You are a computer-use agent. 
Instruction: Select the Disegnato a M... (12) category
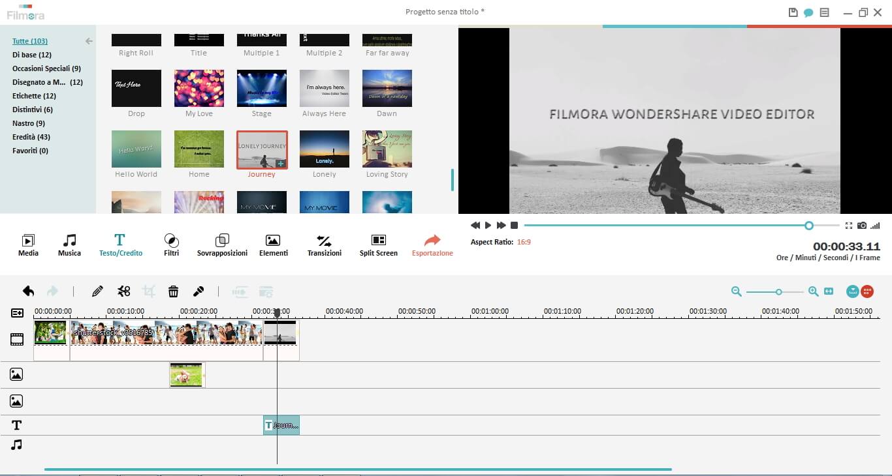48,82
